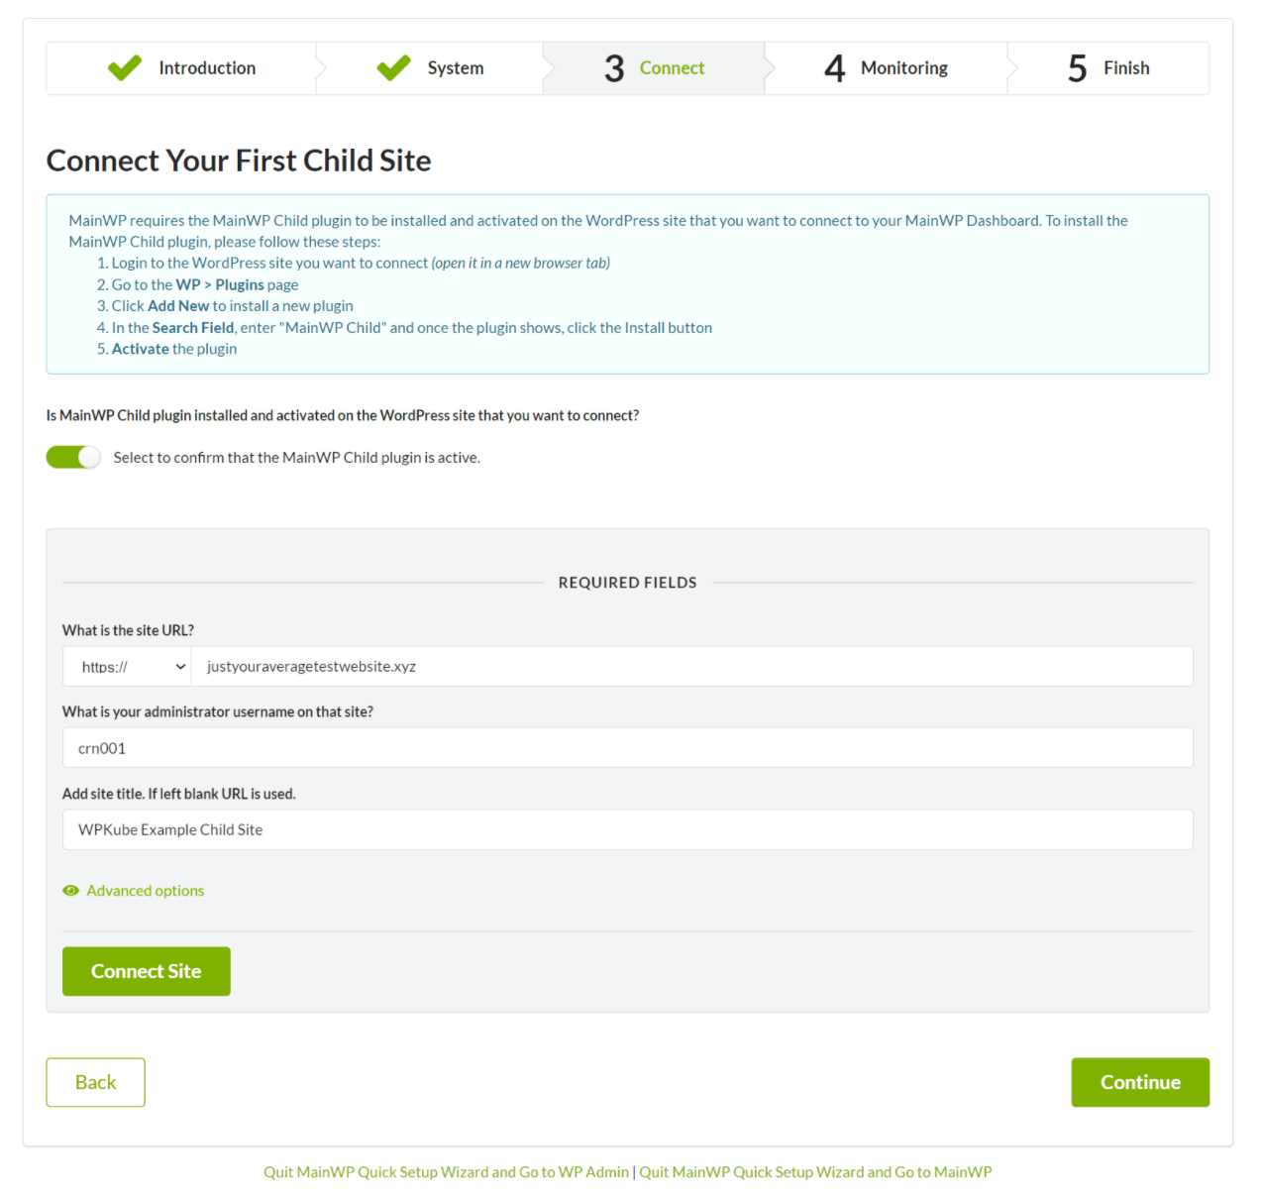Select the Connect step label
Screen dimensions: 1263x1196
(x=672, y=68)
